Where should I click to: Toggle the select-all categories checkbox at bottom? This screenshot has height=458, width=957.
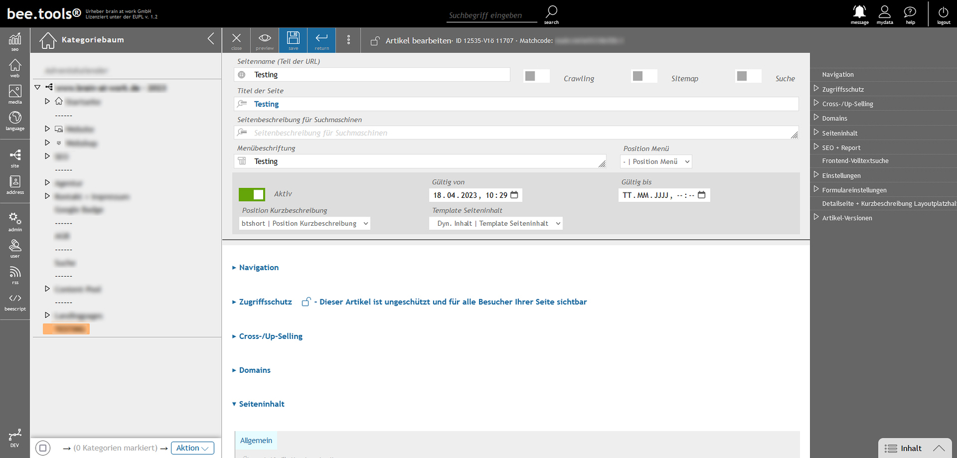tap(43, 448)
